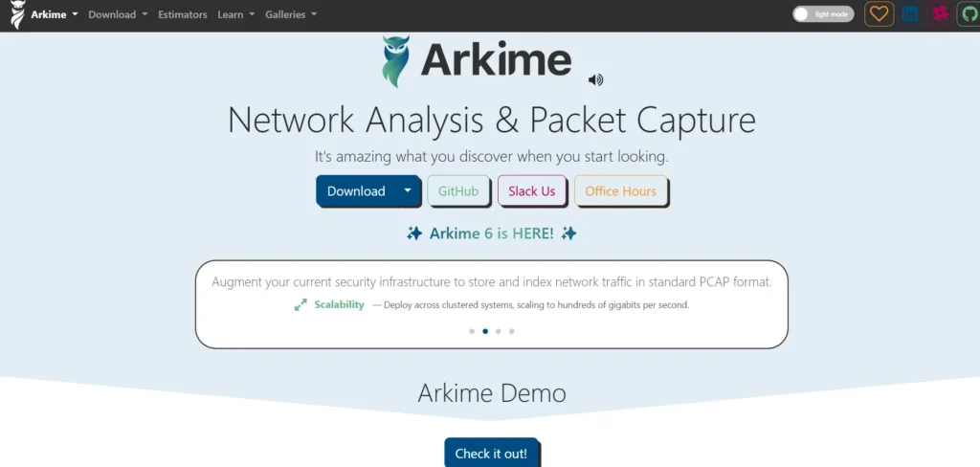Select the active second carousel dot
Viewport: 980px width, 467px height.
[x=485, y=331]
